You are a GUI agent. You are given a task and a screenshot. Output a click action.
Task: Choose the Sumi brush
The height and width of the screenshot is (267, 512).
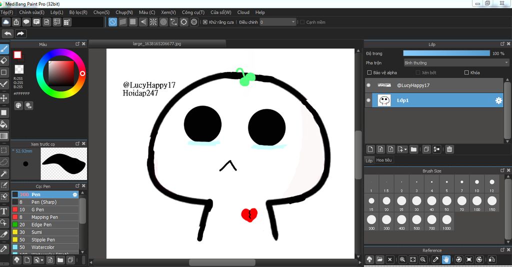point(45,232)
